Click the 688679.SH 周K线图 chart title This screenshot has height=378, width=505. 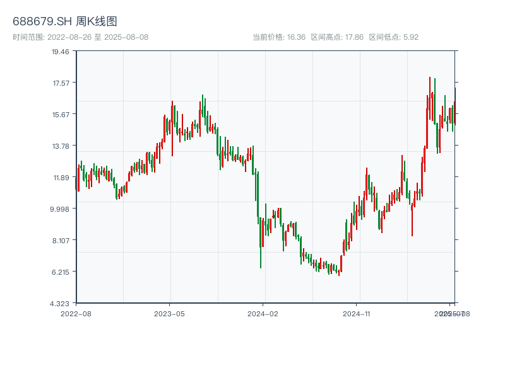[x=64, y=22]
